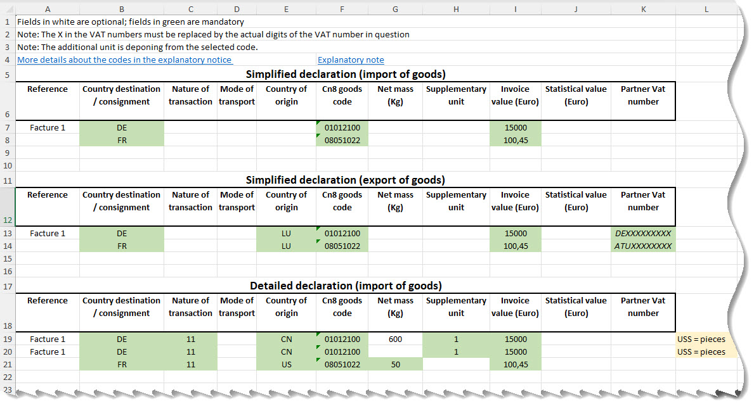Select the 'Detailed declaration (import of goods)' title cell

pyautogui.click(x=346, y=286)
